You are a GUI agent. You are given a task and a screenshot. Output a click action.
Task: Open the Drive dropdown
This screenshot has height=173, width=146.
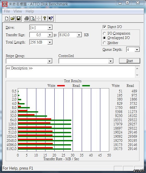[x=50, y=27]
